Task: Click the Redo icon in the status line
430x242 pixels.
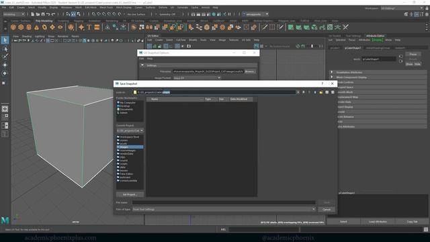Action: [54, 14]
